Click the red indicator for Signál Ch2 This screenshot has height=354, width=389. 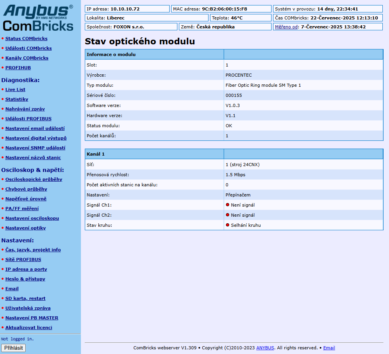[x=228, y=215]
